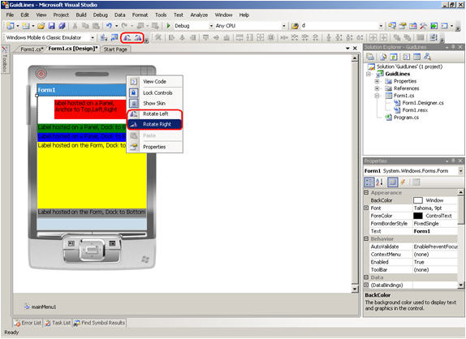The image size is (466, 339).
Task: Click the Rotate Right toolbar icon
Action: point(137,37)
